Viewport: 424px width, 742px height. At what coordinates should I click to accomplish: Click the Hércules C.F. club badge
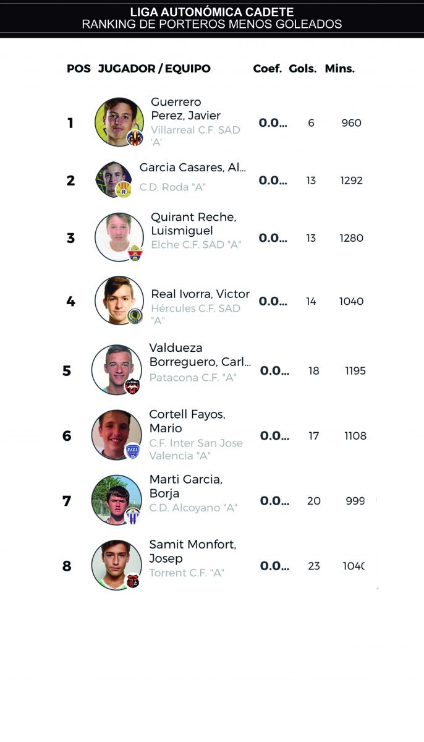(x=135, y=316)
